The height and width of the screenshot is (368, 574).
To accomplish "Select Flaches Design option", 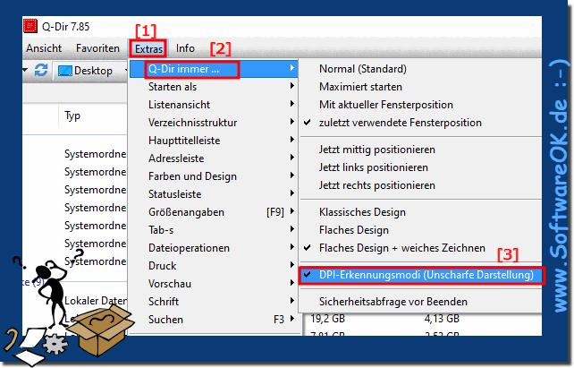I will click(x=420, y=230).
